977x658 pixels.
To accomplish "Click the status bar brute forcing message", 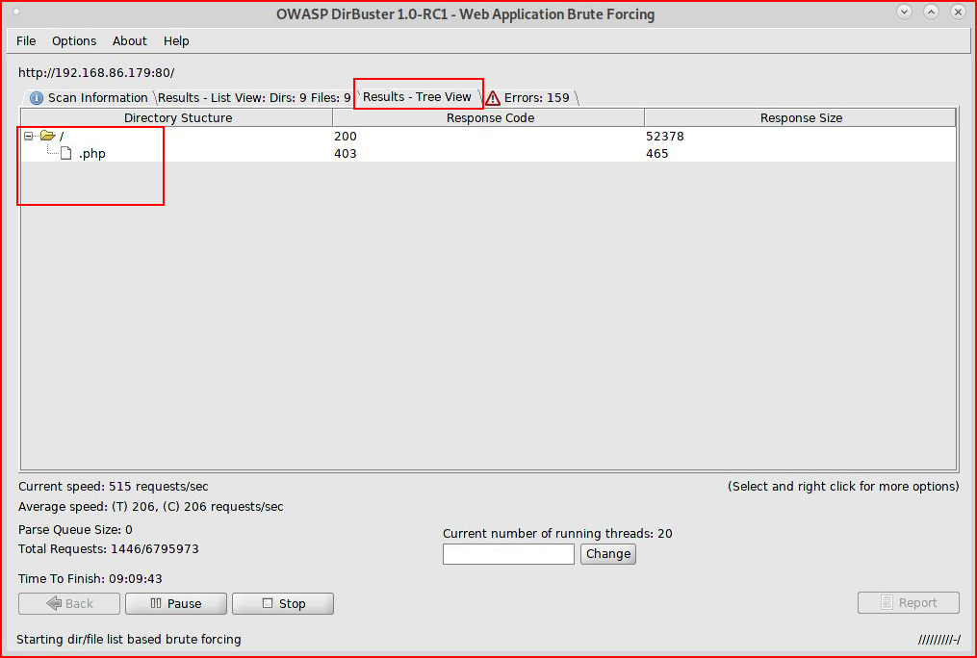I will pyautogui.click(x=128, y=640).
